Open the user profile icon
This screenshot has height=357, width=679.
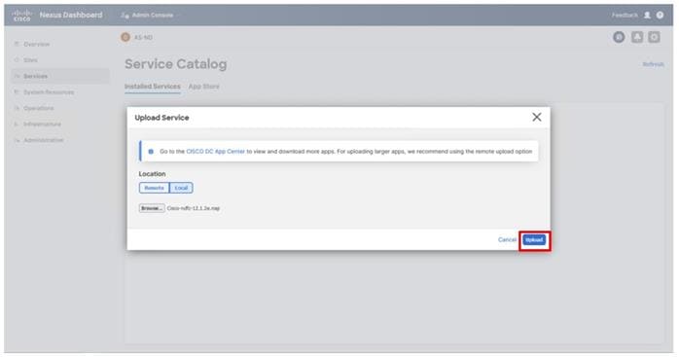coord(647,16)
